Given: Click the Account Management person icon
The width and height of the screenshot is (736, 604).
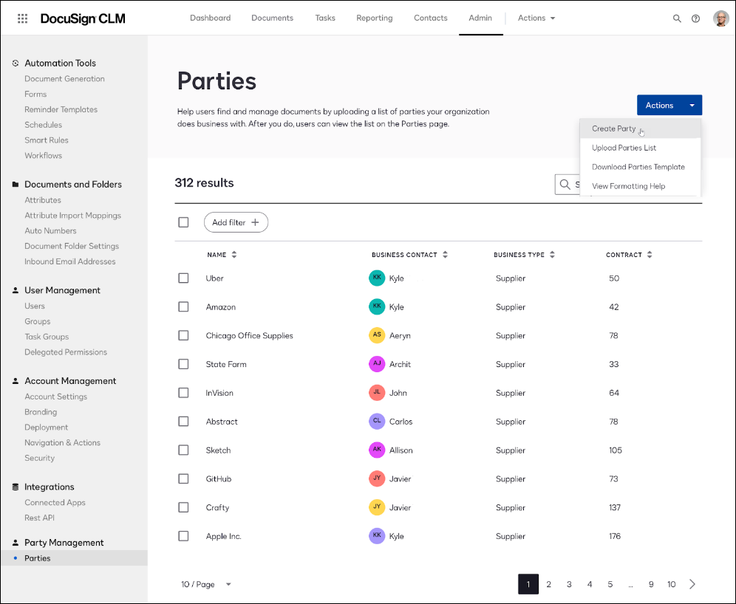Looking at the screenshot, I should 16,381.
